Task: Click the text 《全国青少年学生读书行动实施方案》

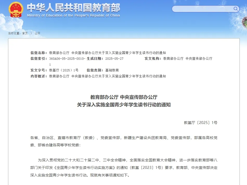Action: 84,168
